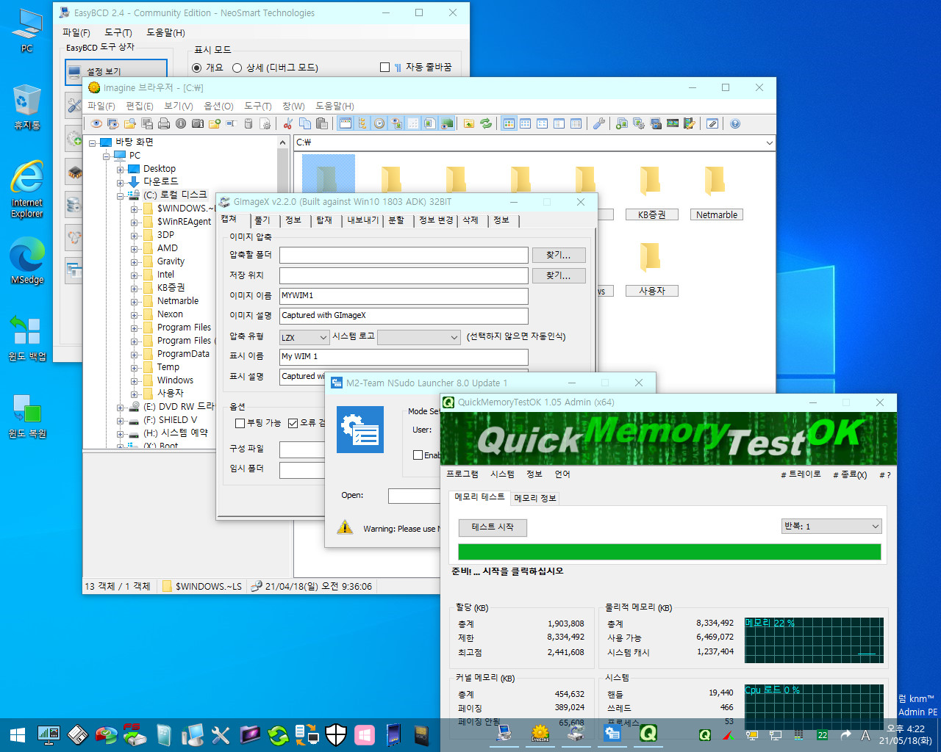Screen dimensions: 941x752
Task: Select the ProgramData tree item
Action: click(x=183, y=354)
